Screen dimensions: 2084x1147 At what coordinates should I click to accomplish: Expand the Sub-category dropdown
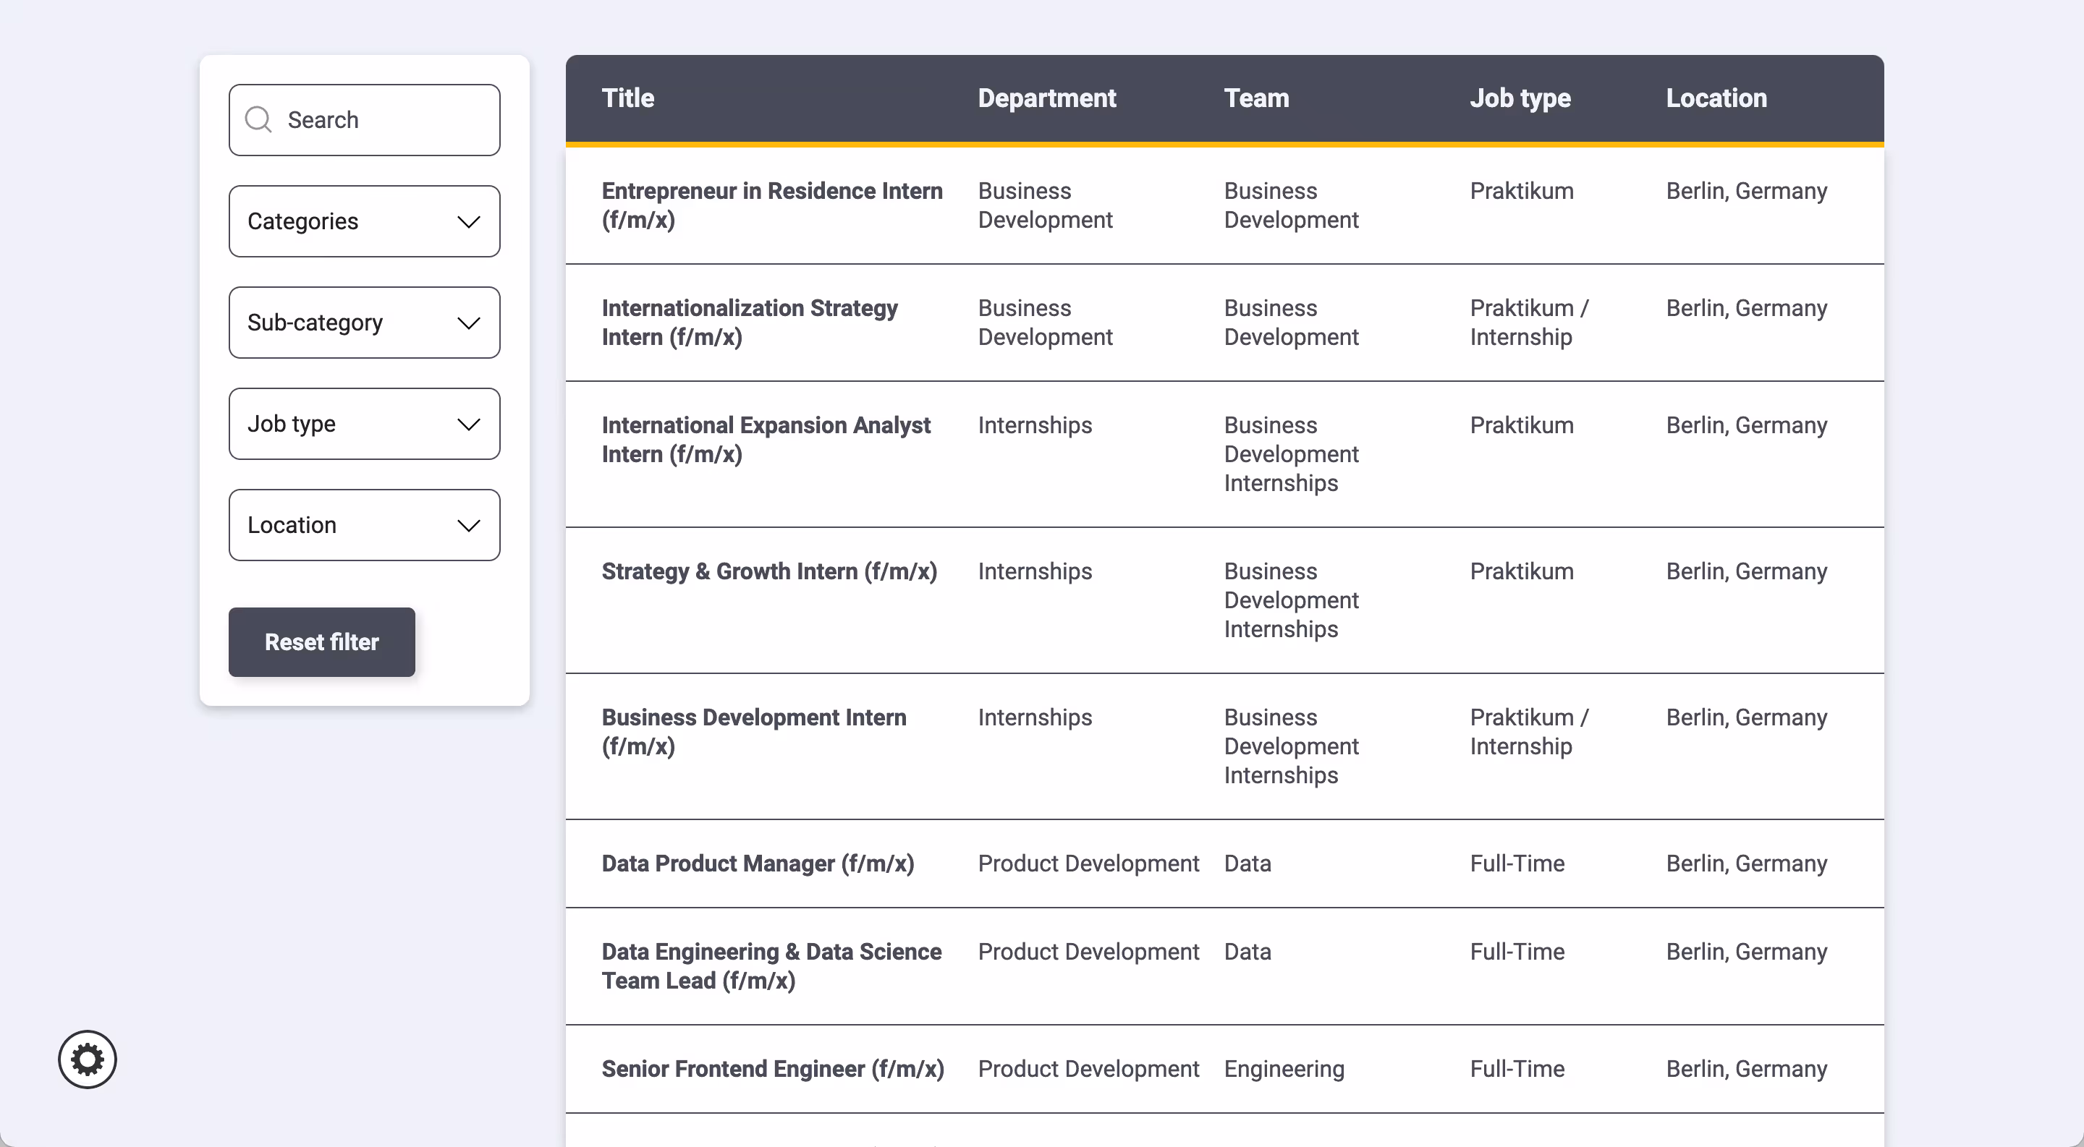(364, 323)
